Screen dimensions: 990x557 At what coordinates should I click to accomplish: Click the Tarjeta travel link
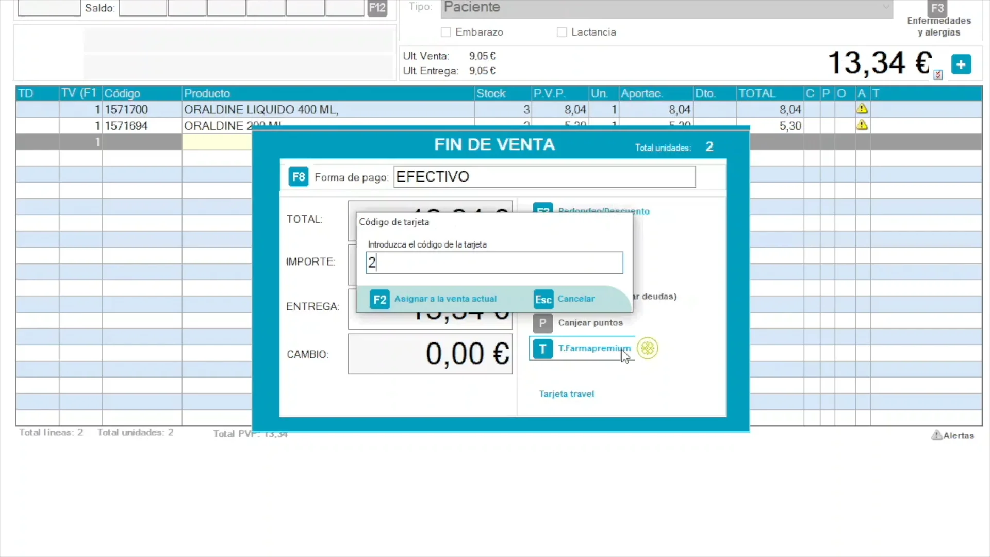(566, 394)
